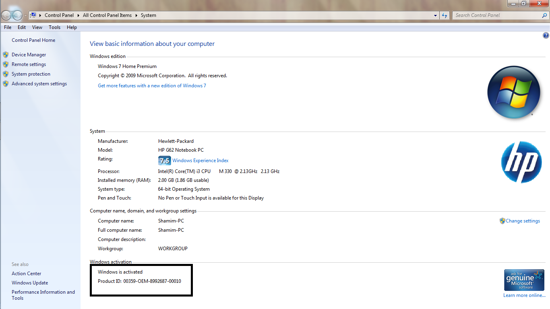Open Learn more online link
The height and width of the screenshot is (309, 550).
524,295
